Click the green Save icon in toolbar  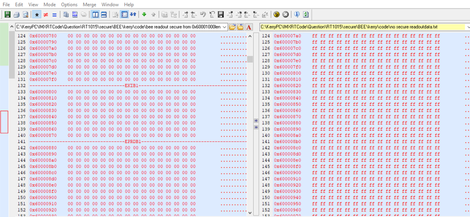[8, 15]
